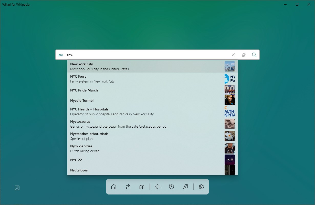Click the Nyctalopia dark thumbnail
Image resolution: width=315 pixels, height=205 pixels.
[x=230, y=170]
